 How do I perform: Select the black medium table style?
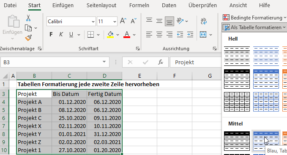(237, 141)
